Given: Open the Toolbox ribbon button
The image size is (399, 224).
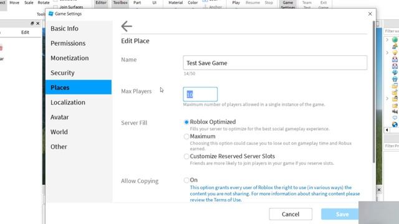Looking at the screenshot, I should (120, 4).
